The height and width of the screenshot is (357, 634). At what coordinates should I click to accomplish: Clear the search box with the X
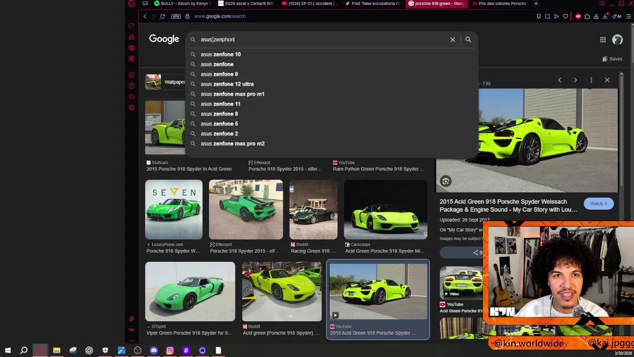pos(452,40)
